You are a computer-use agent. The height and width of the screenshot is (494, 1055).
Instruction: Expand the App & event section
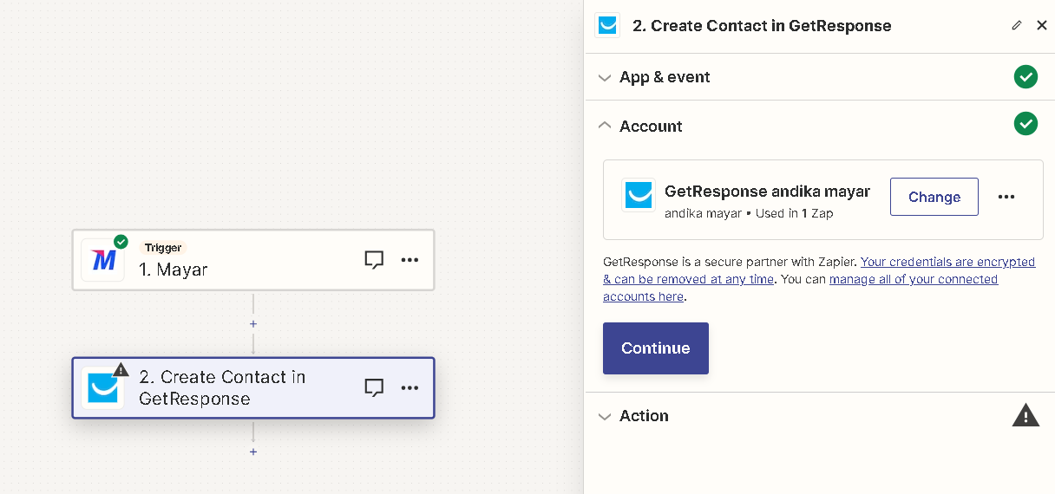605,77
